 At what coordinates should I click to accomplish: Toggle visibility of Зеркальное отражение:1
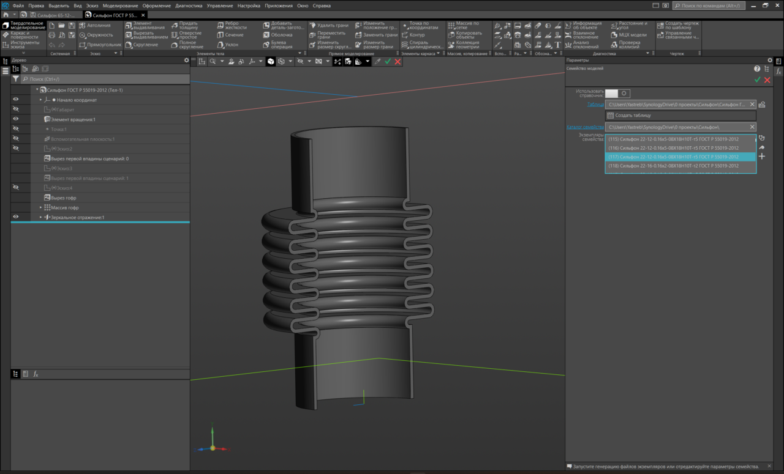[x=16, y=217]
